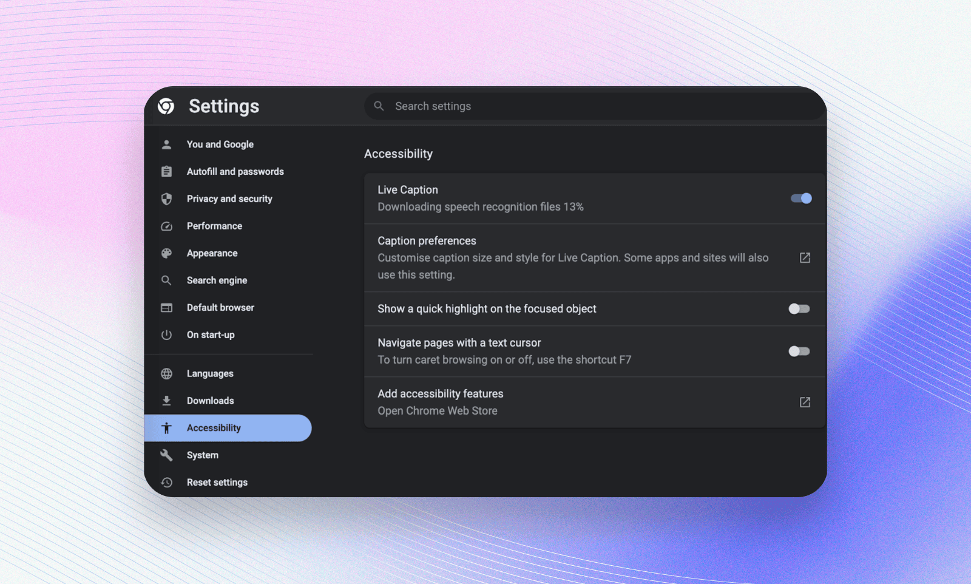Screen dimensions: 971x584
Task: Click 'Downloading speech recognition files 13%' status
Action: click(x=481, y=207)
